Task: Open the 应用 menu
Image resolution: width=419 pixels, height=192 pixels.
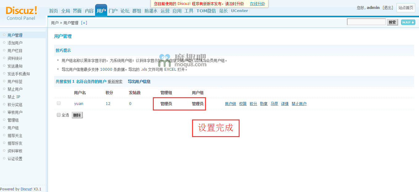Action: pyautogui.click(x=177, y=11)
